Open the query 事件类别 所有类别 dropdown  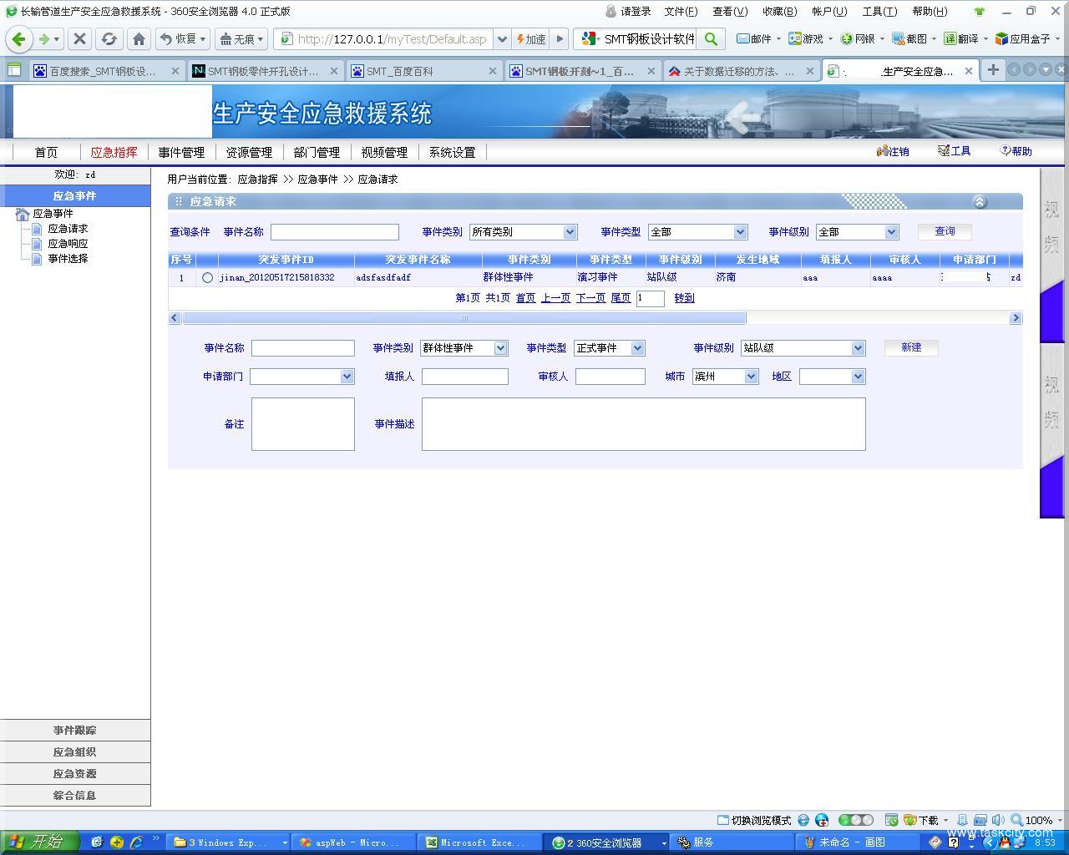524,232
